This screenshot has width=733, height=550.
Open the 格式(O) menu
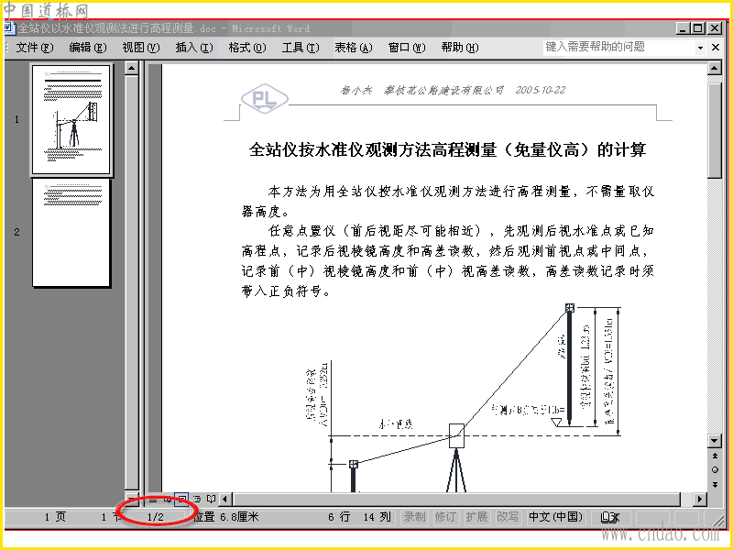click(247, 48)
